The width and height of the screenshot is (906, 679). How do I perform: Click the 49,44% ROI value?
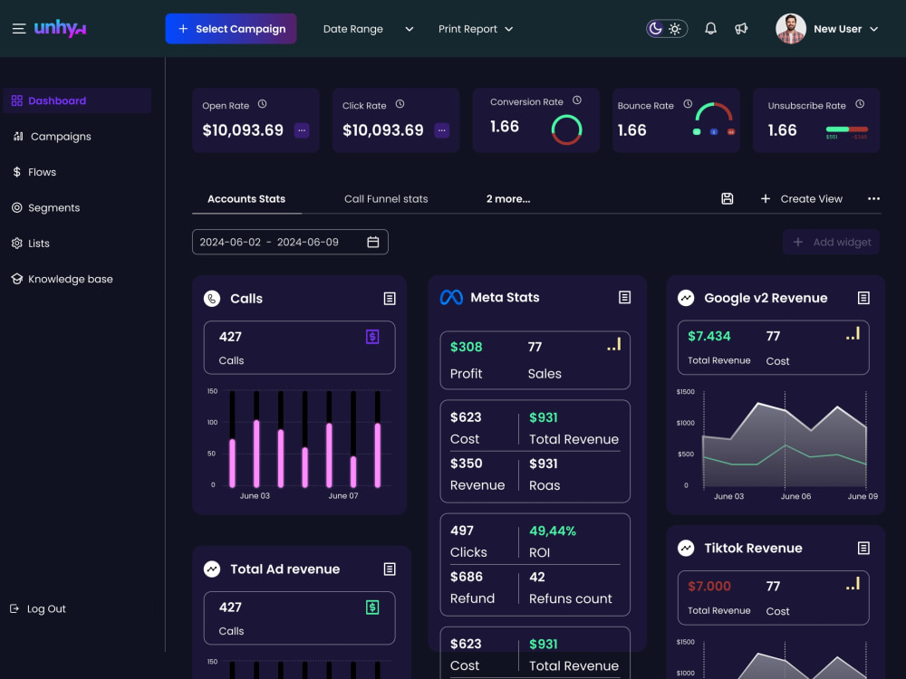[x=553, y=531]
